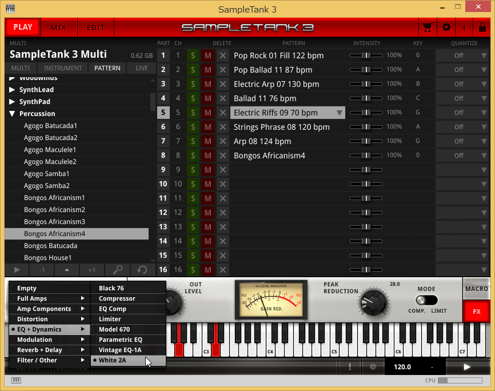Select part number 5 button

[163, 113]
